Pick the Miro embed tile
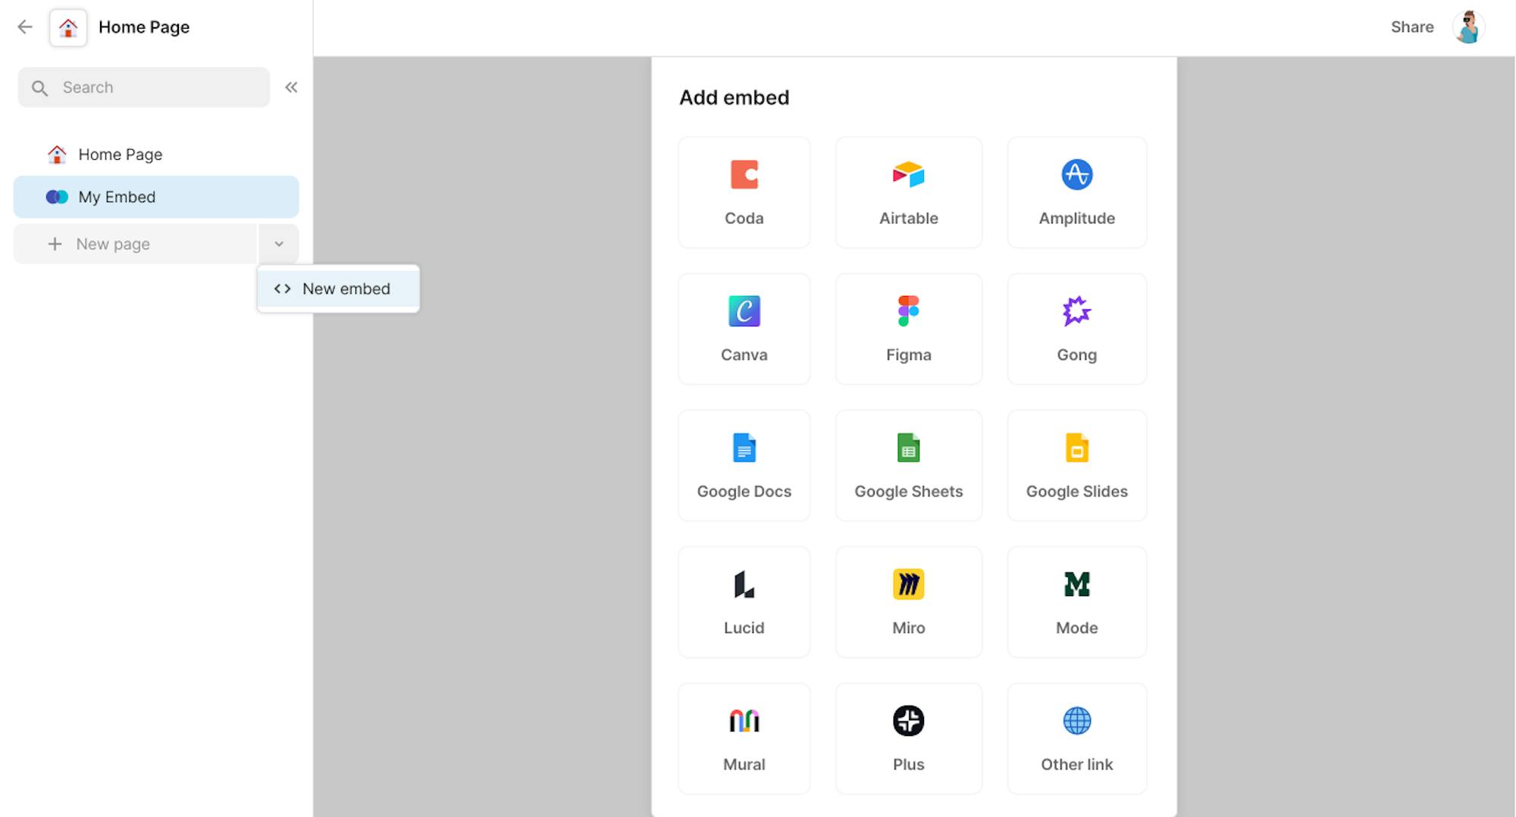Image resolution: width=1516 pixels, height=817 pixels. [908, 602]
